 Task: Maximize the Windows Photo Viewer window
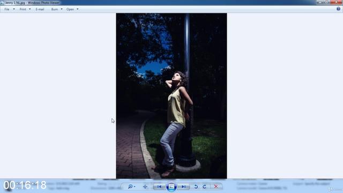pos(326,2)
